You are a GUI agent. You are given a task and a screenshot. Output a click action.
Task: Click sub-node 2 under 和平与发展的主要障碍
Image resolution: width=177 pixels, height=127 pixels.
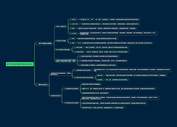point(61,41)
